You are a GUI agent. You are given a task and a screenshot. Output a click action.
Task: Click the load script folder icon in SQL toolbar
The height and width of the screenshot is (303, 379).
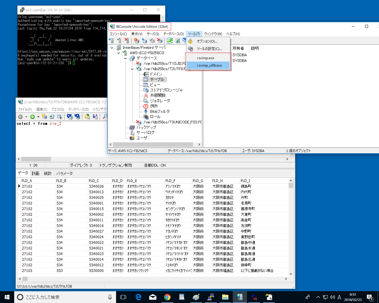tap(87, 117)
